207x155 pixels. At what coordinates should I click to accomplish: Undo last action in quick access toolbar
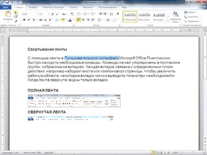12,2
